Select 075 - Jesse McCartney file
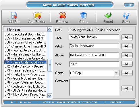This screenshot has height=107, width=139. tap(25, 78)
